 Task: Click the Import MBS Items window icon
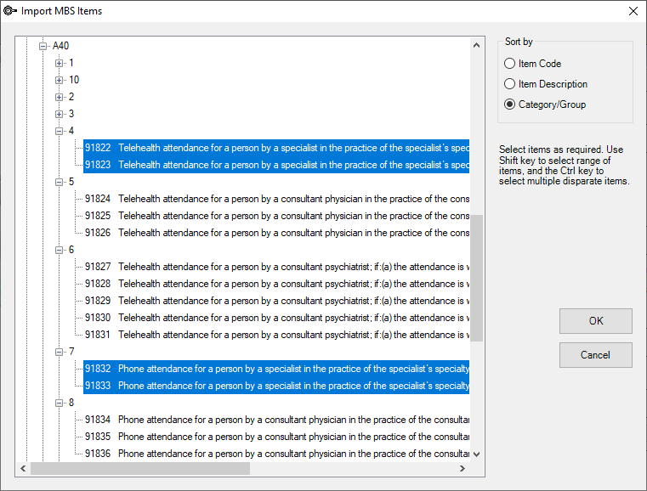pyautogui.click(x=10, y=11)
